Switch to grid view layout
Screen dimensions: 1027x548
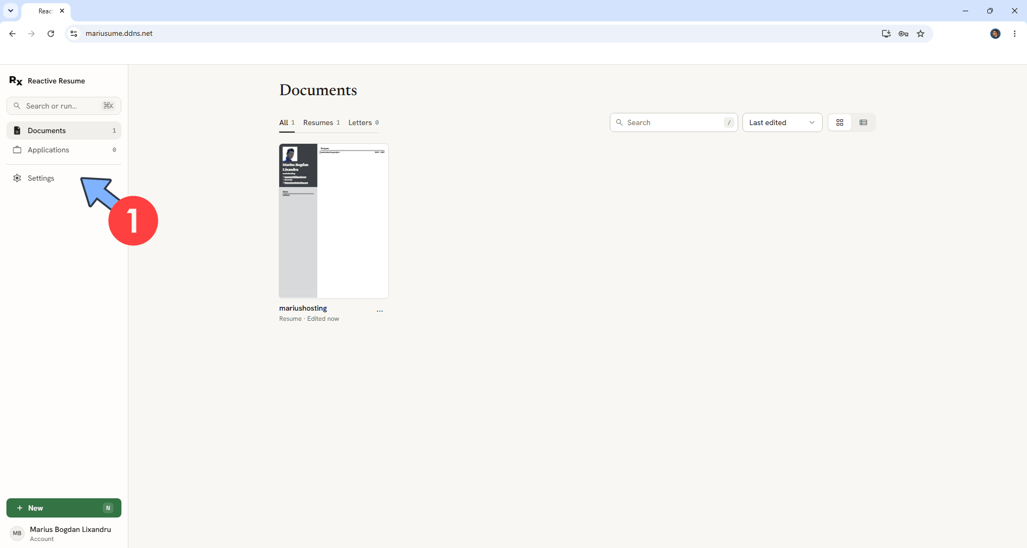[x=840, y=122]
